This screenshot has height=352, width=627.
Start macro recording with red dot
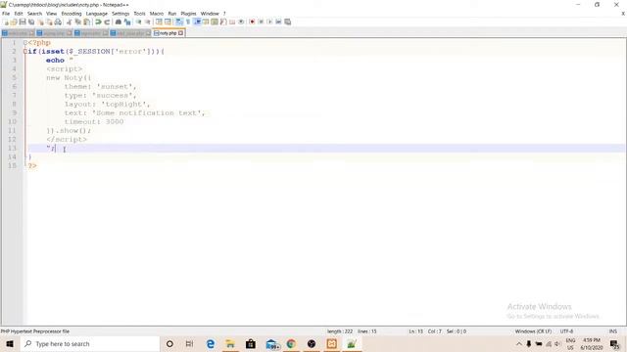[252, 22]
